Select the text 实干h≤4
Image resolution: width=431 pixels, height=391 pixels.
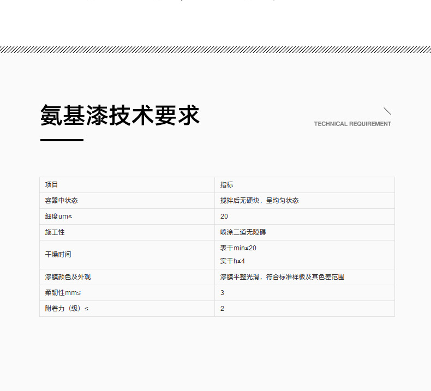click(232, 261)
